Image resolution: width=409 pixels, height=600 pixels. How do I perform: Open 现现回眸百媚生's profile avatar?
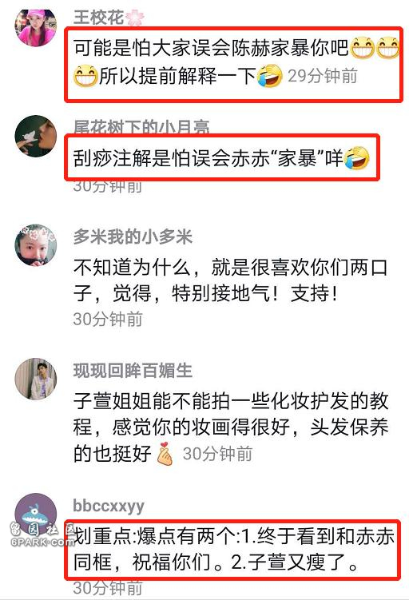(x=36, y=379)
